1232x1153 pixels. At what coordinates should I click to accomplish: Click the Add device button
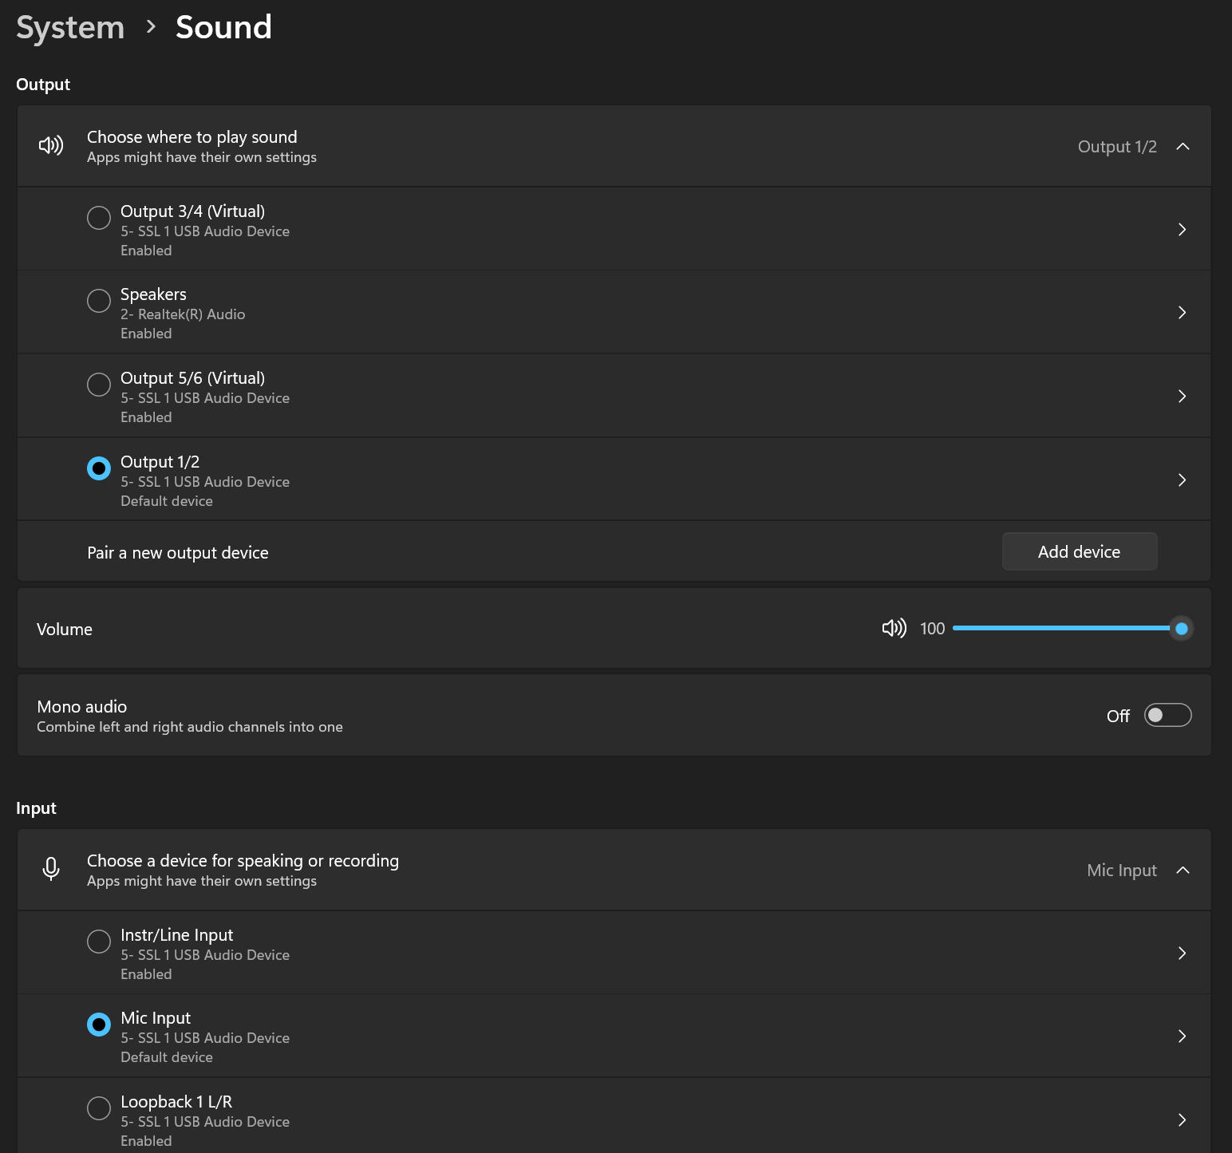(1080, 551)
